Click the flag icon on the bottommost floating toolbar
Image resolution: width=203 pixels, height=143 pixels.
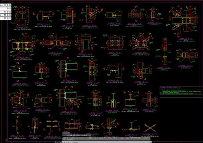pyautogui.click(x=5, y=18)
